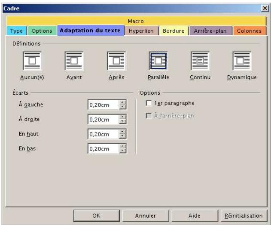The image size is (271, 225).
Task: Increase the En haut spacing value
Action: click(122, 132)
